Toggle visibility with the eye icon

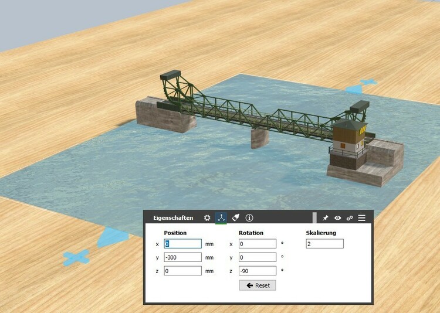point(337,218)
